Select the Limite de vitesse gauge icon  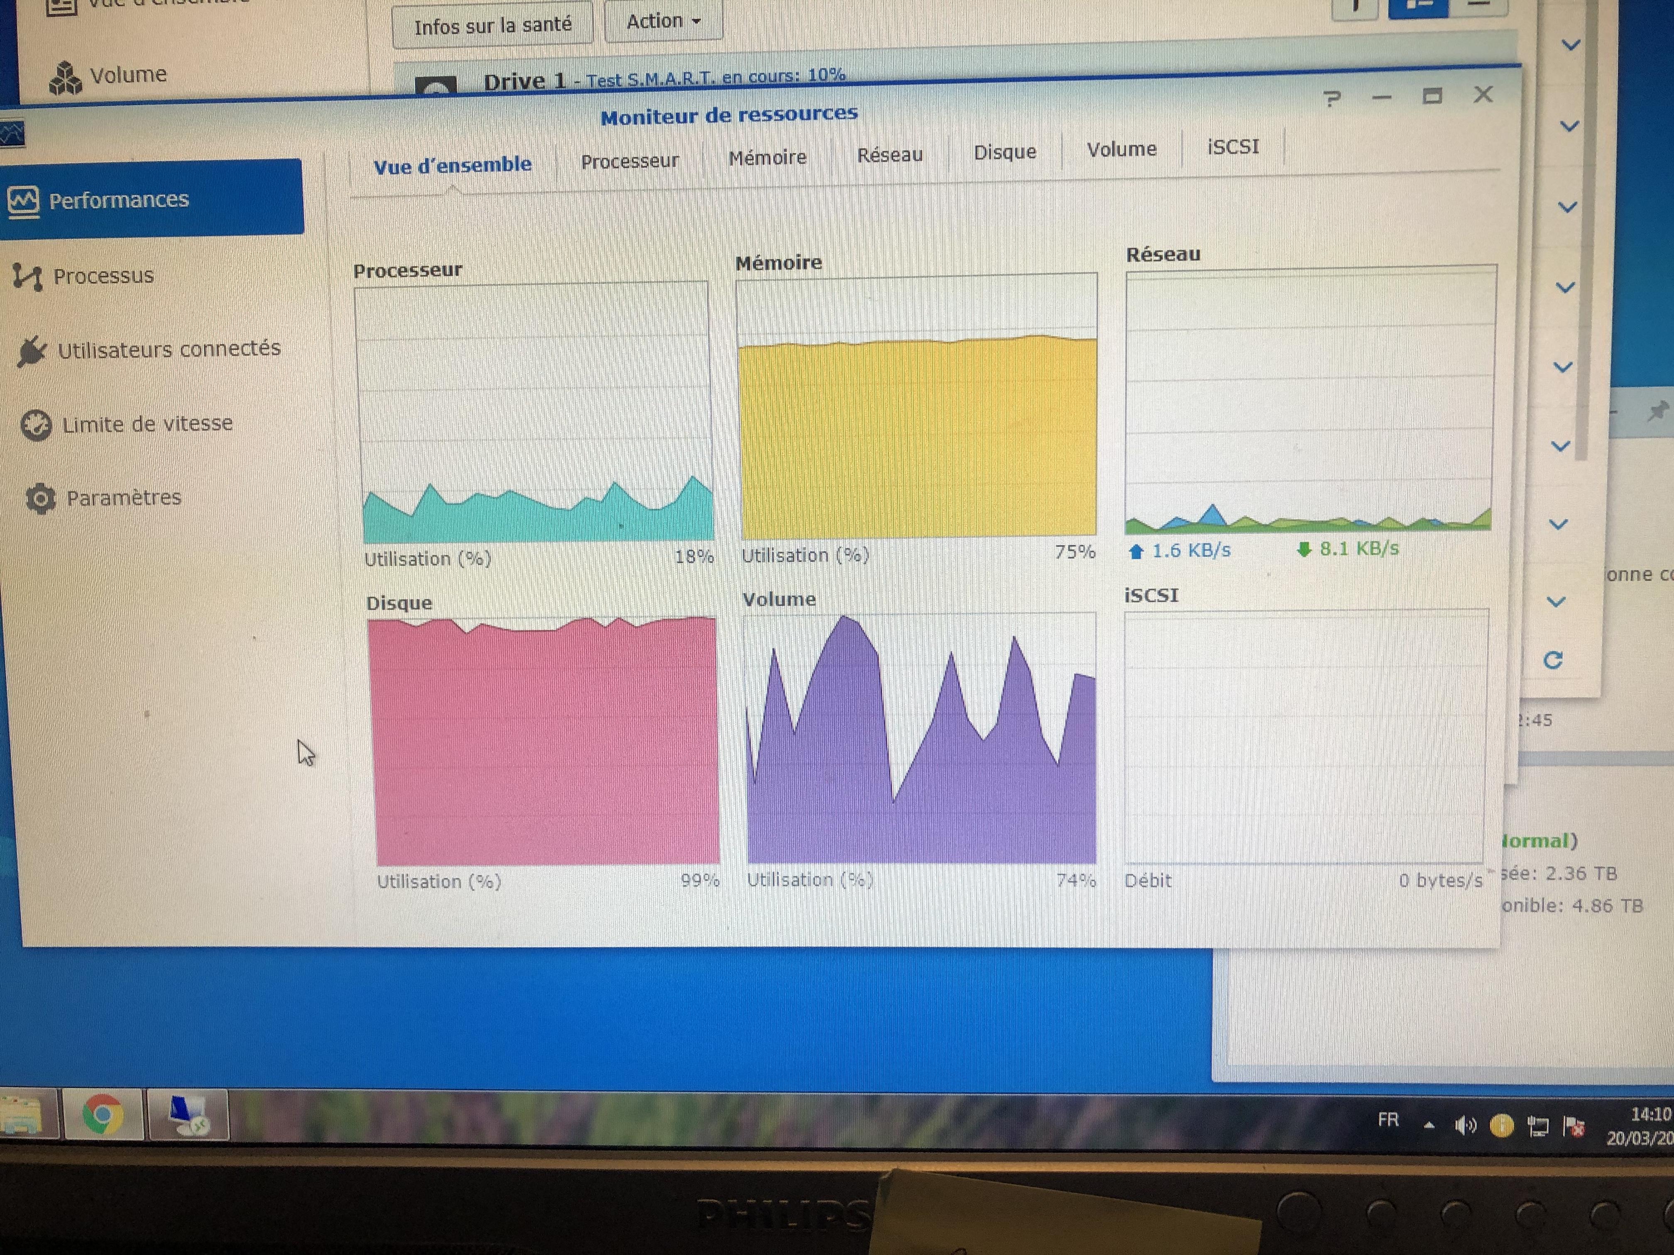(x=36, y=425)
